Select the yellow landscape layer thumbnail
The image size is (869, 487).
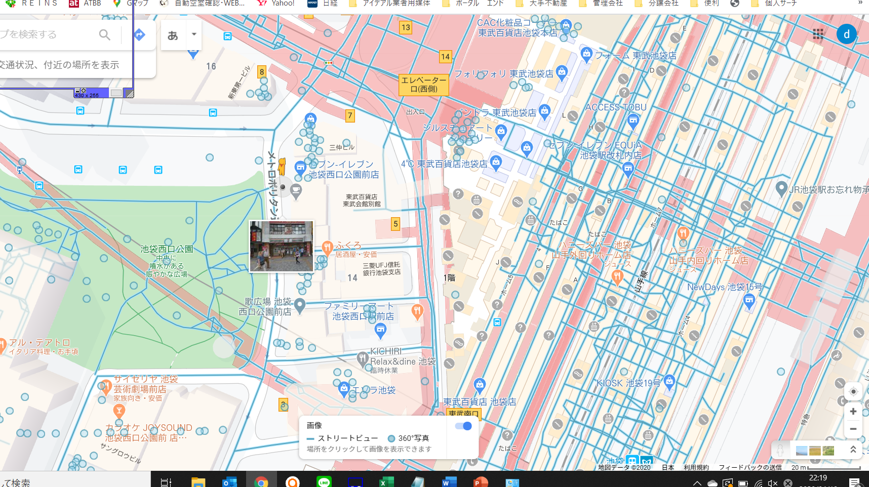(815, 450)
